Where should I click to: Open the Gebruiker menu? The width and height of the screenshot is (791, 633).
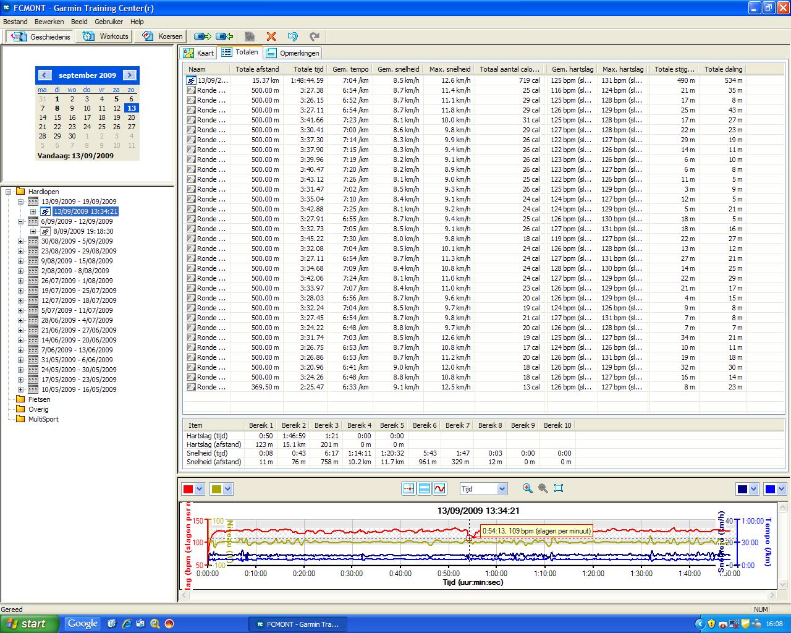coord(109,22)
